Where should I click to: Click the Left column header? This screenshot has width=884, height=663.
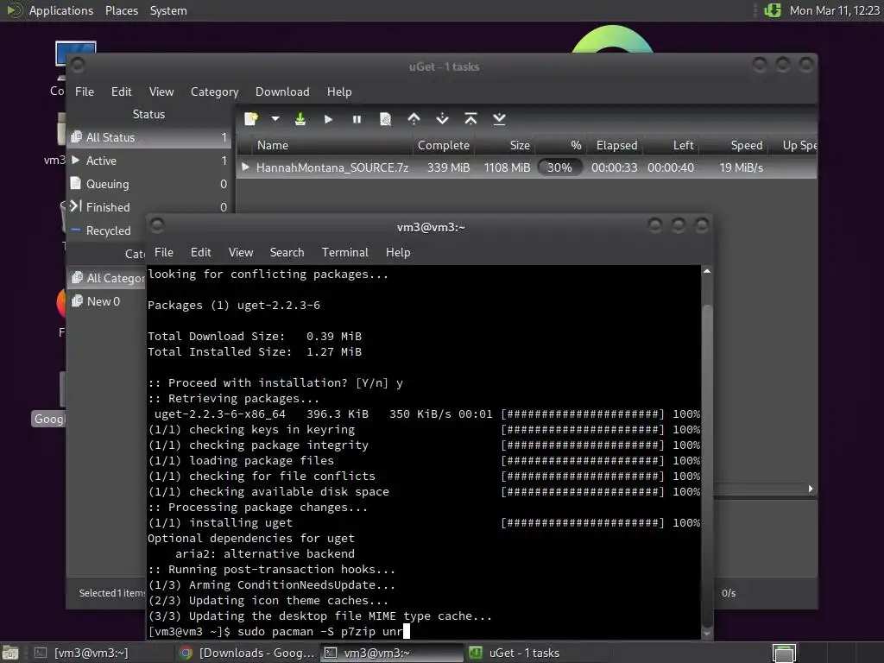coord(672,145)
